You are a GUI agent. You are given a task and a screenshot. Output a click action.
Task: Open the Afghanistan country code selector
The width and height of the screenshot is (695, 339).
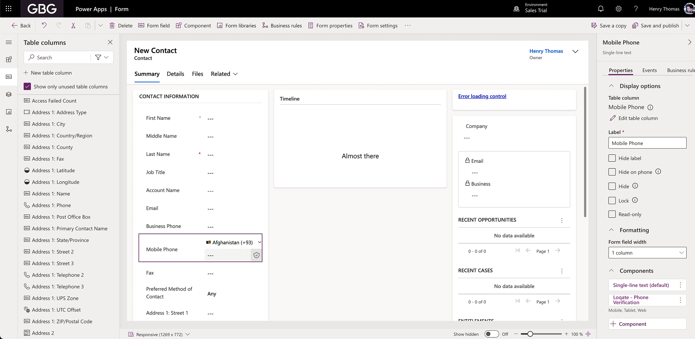pyautogui.click(x=233, y=242)
